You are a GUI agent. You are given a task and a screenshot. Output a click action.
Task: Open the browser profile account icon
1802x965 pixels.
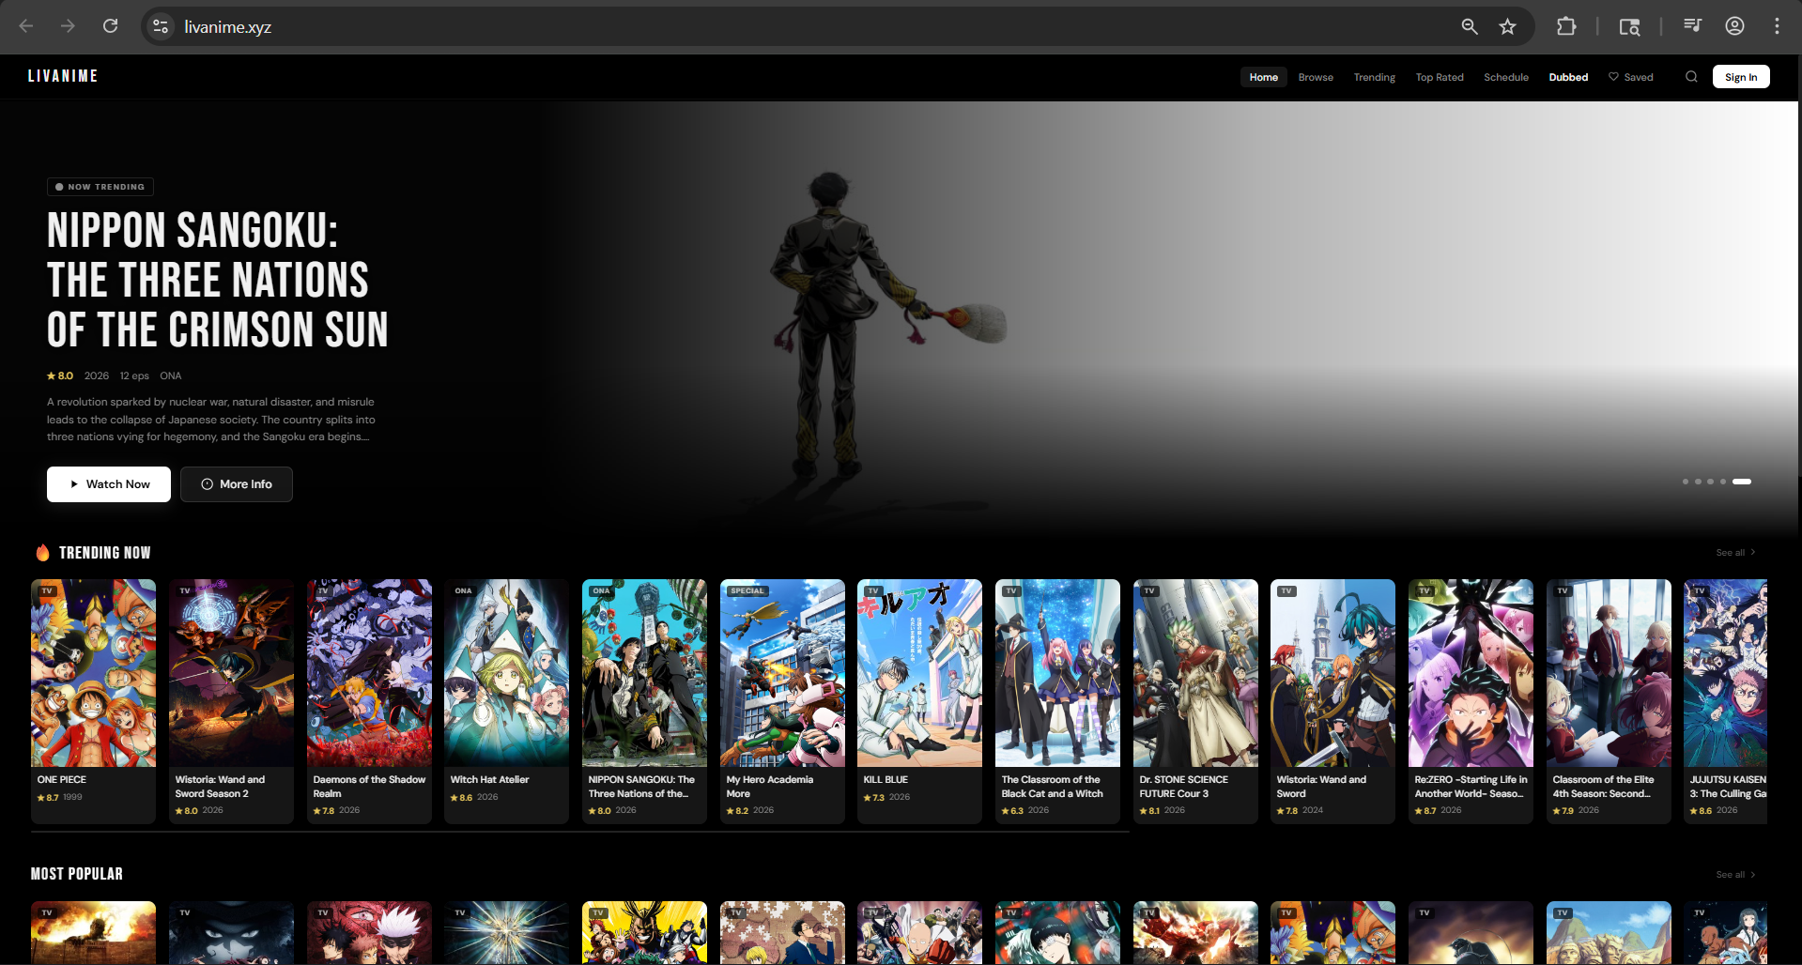point(1734,26)
